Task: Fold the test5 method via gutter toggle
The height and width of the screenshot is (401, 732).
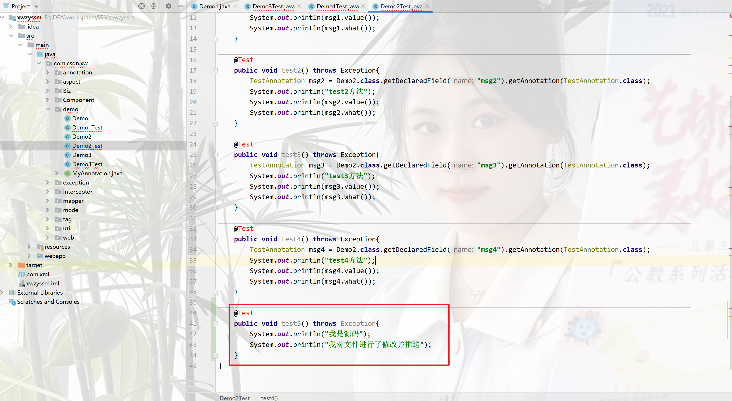Action: coord(215,324)
